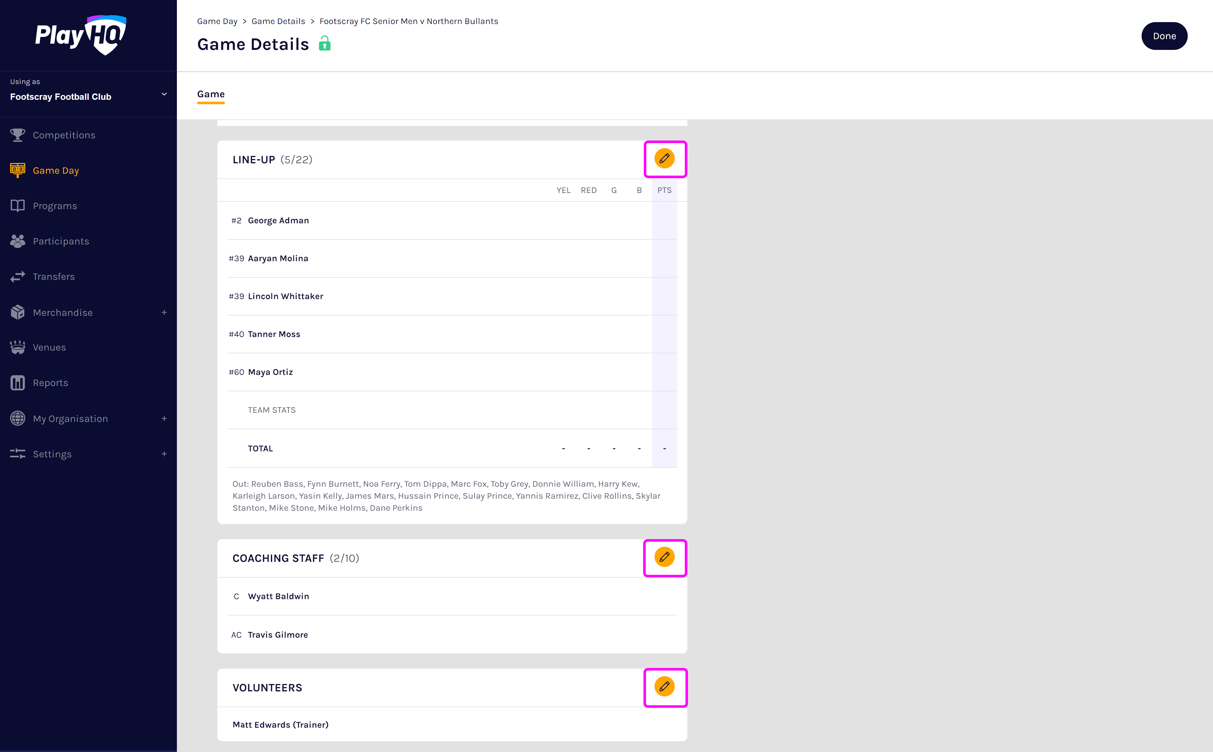Expand the Merchandise submenu
Image resolution: width=1213 pixels, height=752 pixels.
click(x=164, y=312)
